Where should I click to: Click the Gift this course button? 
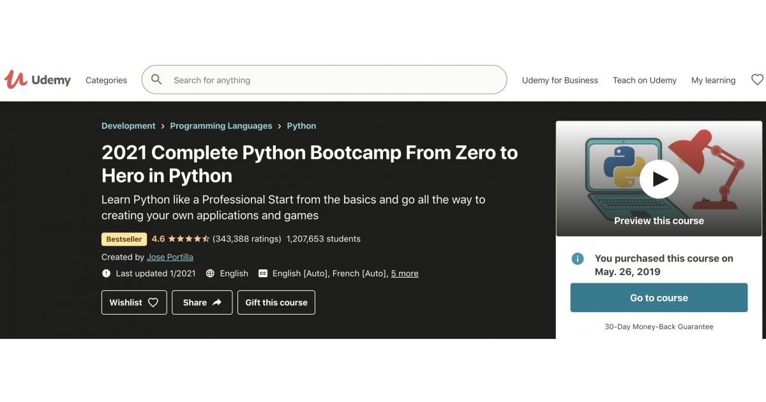tap(276, 302)
